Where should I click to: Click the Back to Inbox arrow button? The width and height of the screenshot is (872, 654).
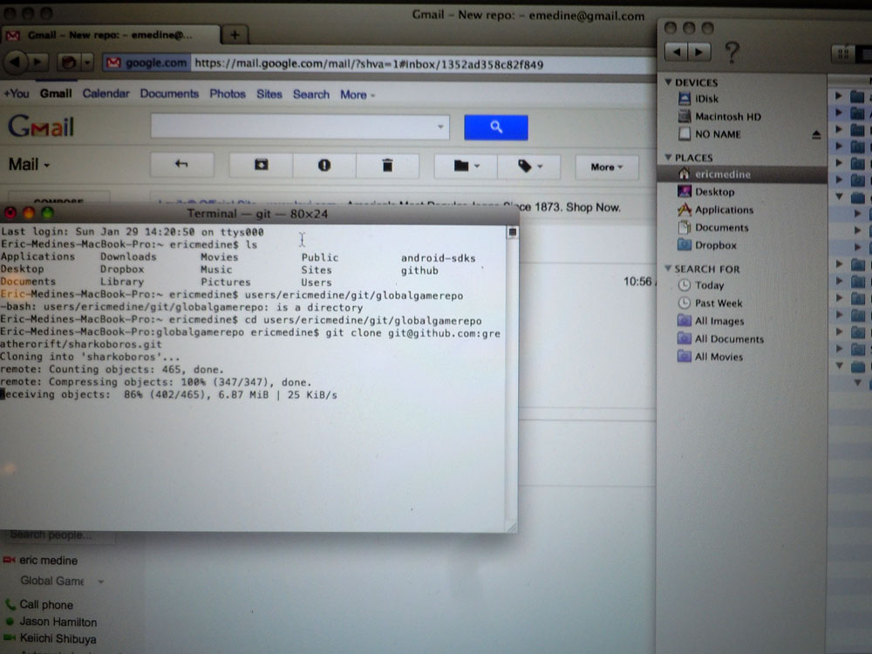pos(182,165)
